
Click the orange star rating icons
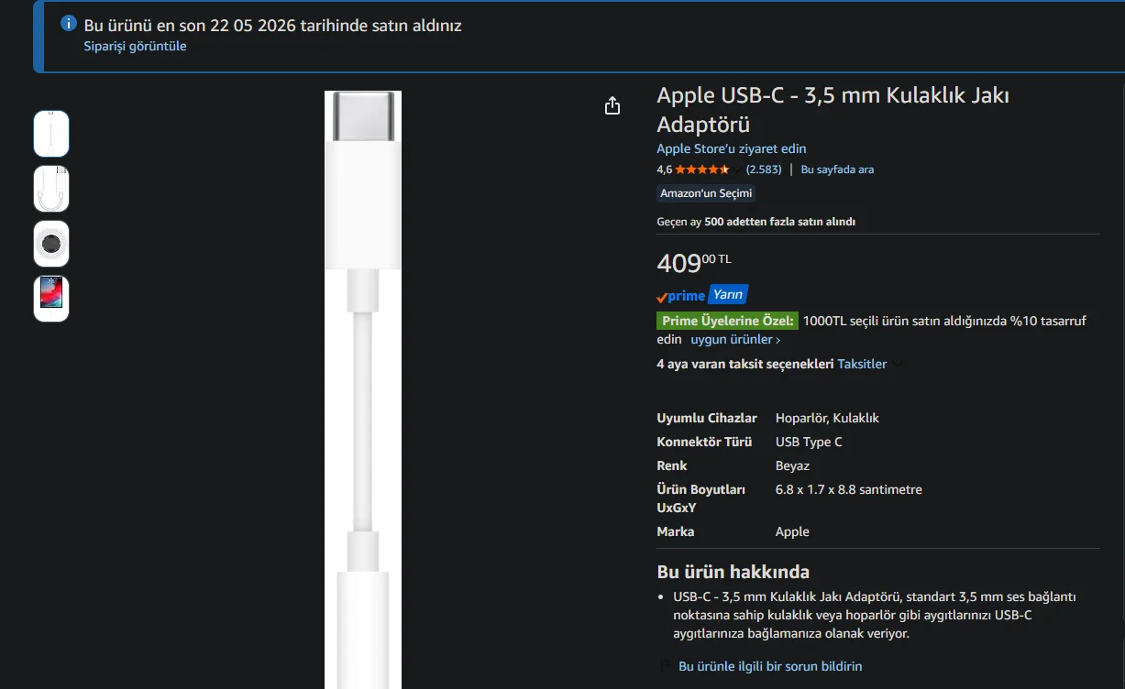[x=703, y=170]
